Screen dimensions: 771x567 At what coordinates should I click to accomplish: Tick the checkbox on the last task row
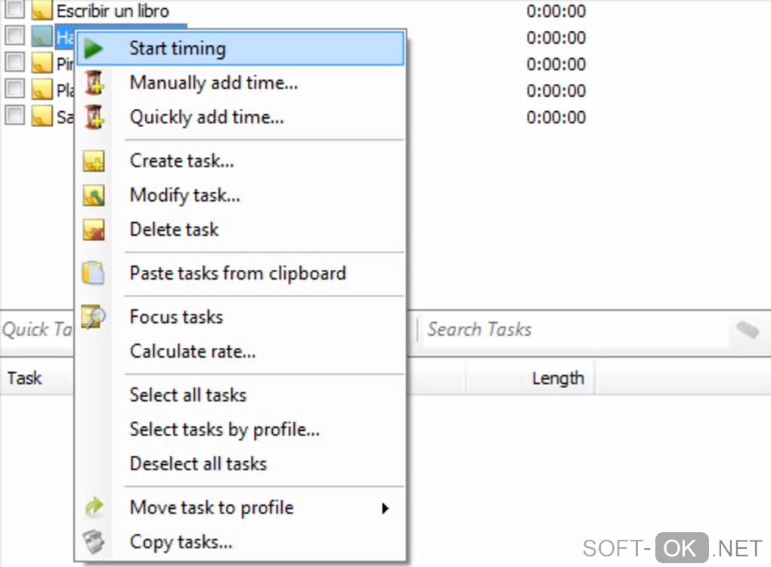click(x=15, y=116)
